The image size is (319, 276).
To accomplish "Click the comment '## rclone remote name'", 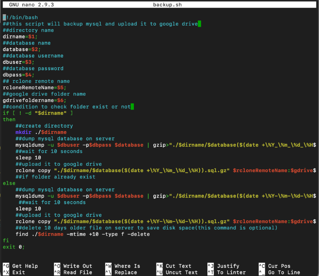I will point(36,81).
